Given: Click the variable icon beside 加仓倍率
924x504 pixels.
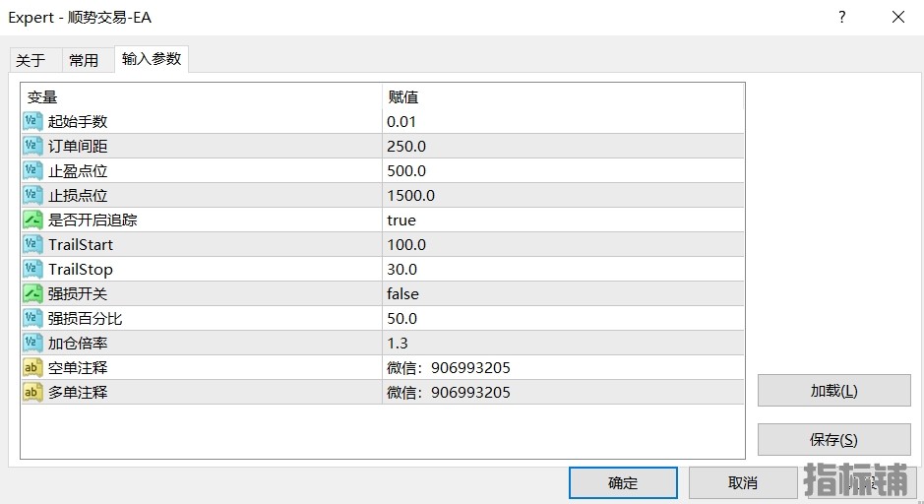Looking at the screenshot, I should tap(33, 344).
